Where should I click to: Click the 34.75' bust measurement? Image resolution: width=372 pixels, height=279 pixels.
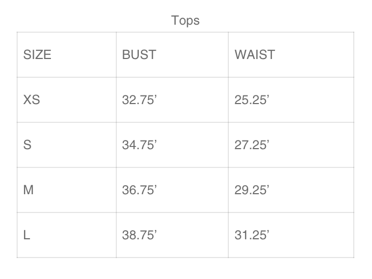tap(139, 145)
